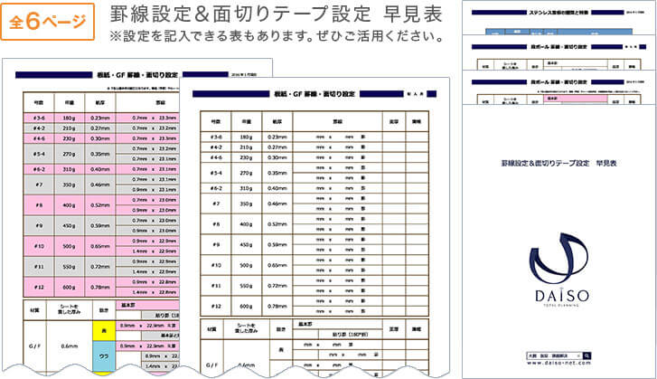Click pink #3-6 cell in the colored sheet
The width and height of the screenshot is (657, 379).
tap(39, 118)
